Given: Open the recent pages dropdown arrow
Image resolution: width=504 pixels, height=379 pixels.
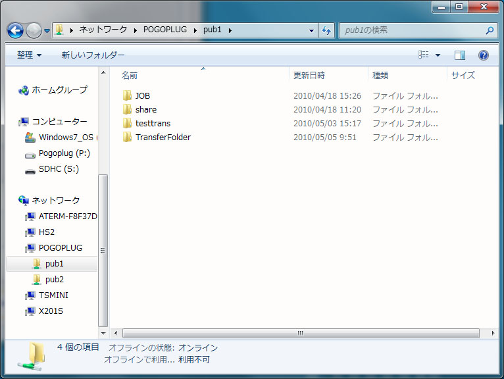Looking at the screenshot, I should 47,31.
